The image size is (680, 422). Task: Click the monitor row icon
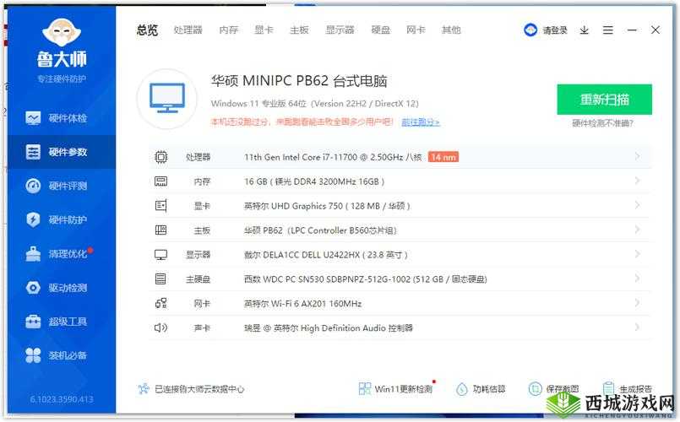point(160,255)
